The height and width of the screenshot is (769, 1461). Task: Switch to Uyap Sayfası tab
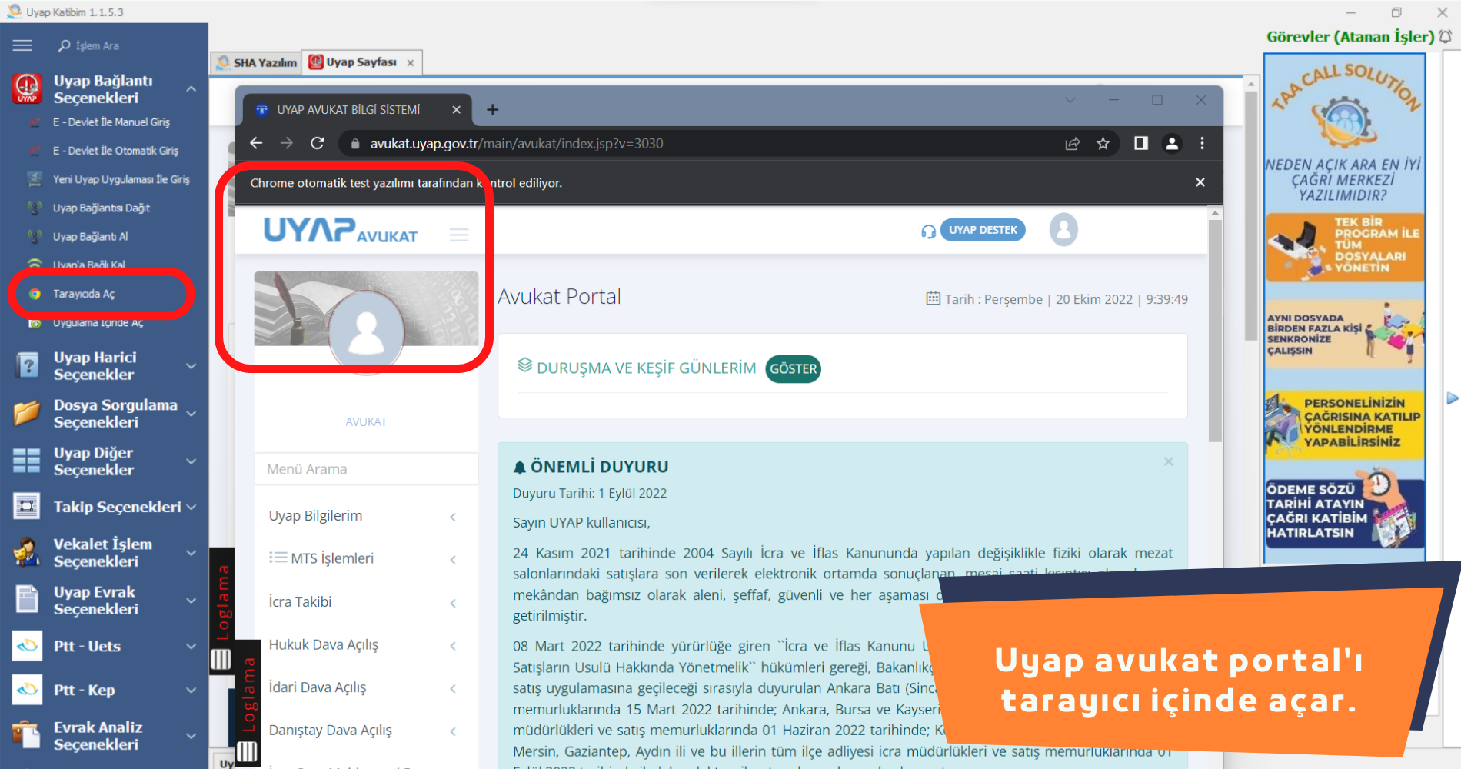coord(354,62)
